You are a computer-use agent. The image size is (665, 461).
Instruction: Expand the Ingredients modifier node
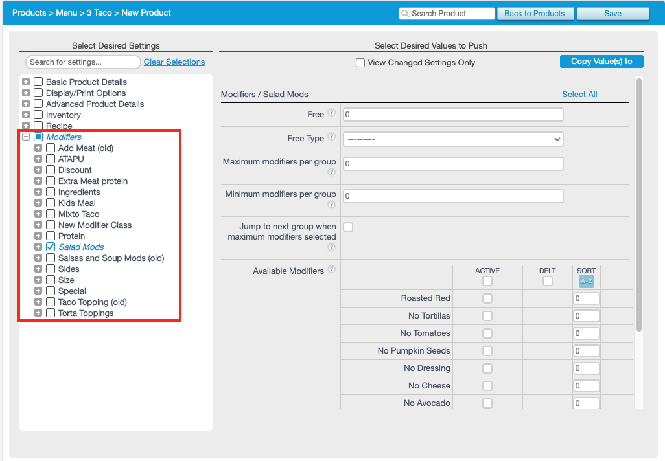tap(38, 192)
